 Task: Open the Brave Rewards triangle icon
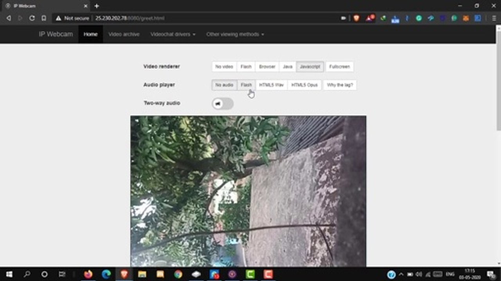point(370,18)
